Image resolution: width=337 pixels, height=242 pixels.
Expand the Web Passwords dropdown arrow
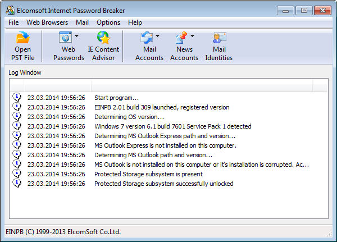[76, 36]
